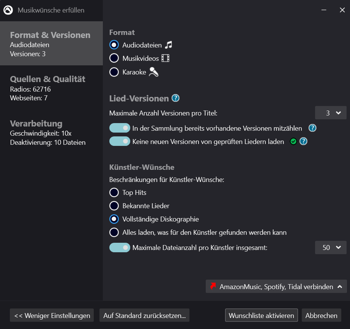Click the film strip icon beside Musikvideos
Image resolution: width=350 pixels, height=329 pixels.
click(166, 58)
